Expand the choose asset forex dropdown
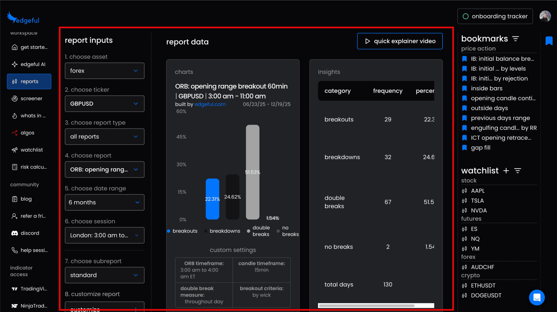The image size is (557, 312). (105, 71)
